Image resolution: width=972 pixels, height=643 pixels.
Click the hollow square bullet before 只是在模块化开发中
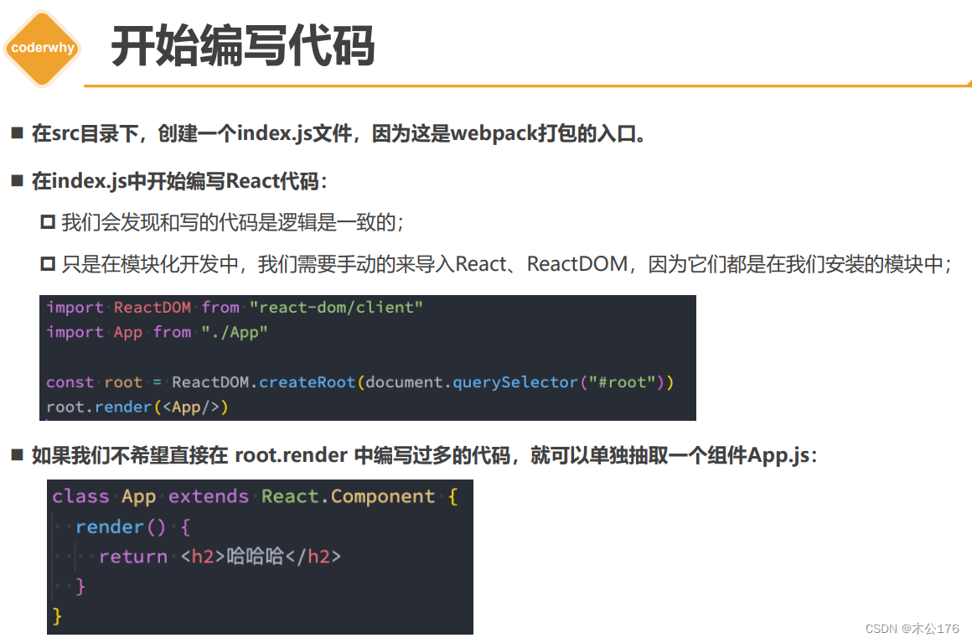coord(49,263)
